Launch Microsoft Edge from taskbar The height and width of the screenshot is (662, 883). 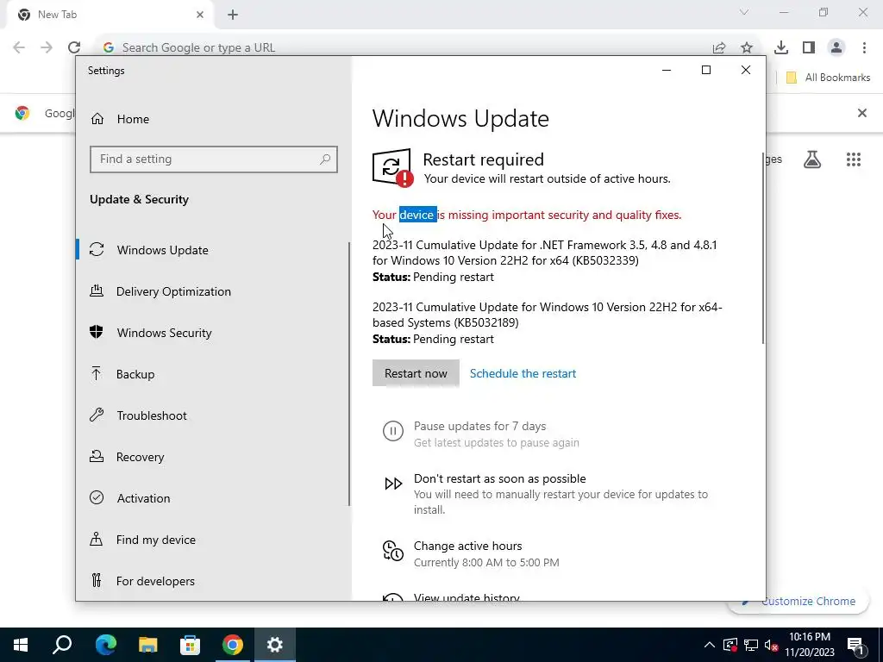coord(105,645)
